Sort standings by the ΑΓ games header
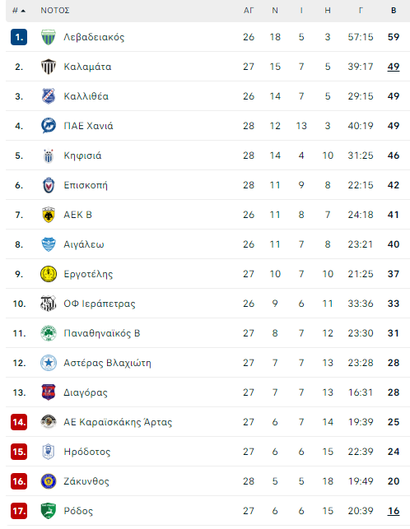Viewport: 410px width, 529px height. click(x=249, y=11)
